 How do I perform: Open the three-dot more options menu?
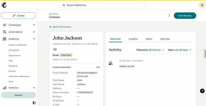point(169,16)
